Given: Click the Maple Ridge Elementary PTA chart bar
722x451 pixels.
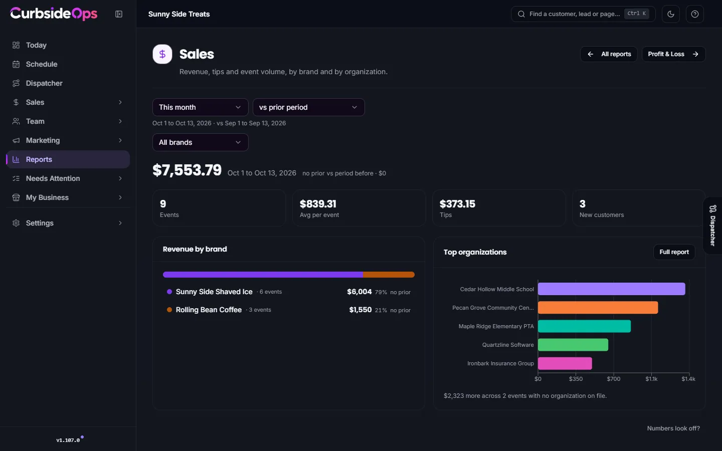Looking at the screenshot, I should 584,326.
